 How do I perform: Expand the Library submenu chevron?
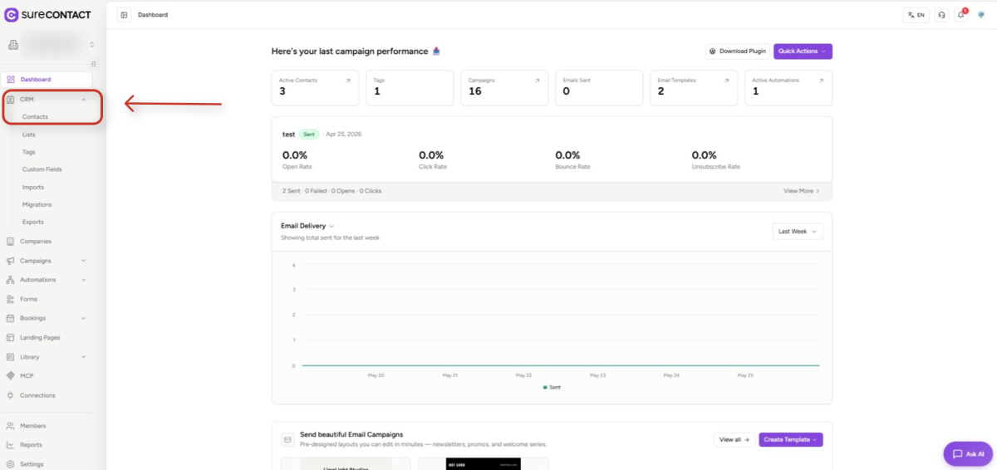click(84, 357)
